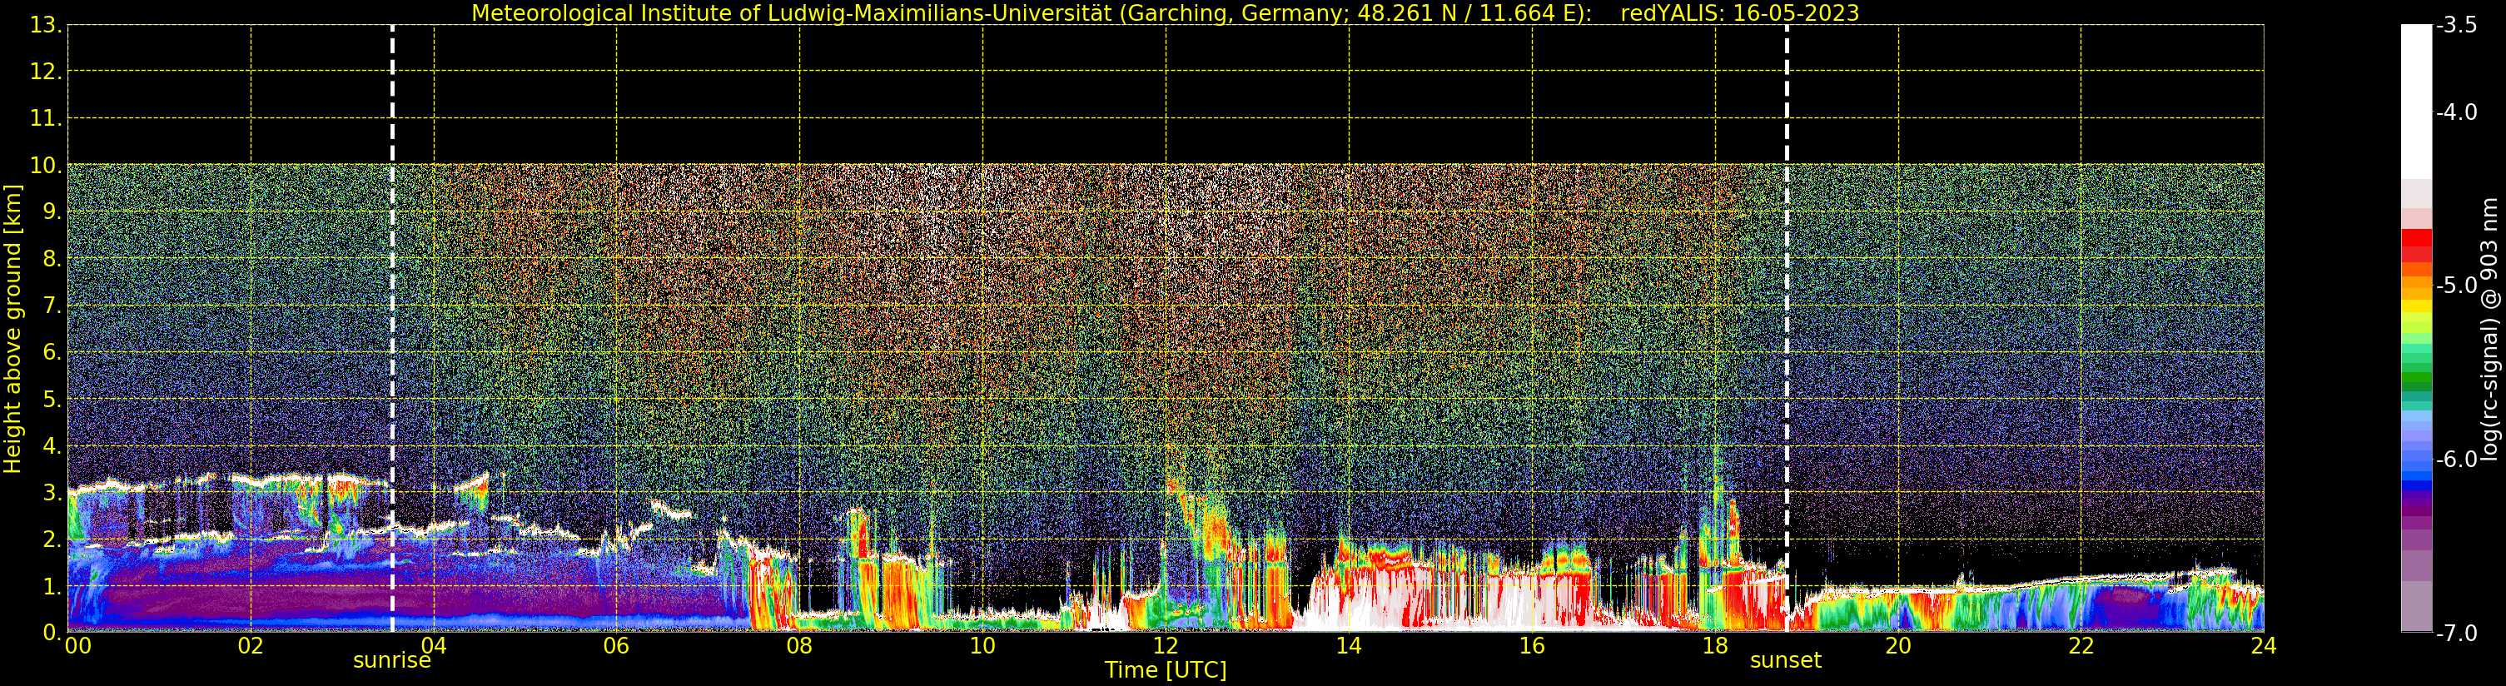
Task: Click the chart title mentioning redYALIS: 16-05-2023
Action: [x=1166, y=12]
